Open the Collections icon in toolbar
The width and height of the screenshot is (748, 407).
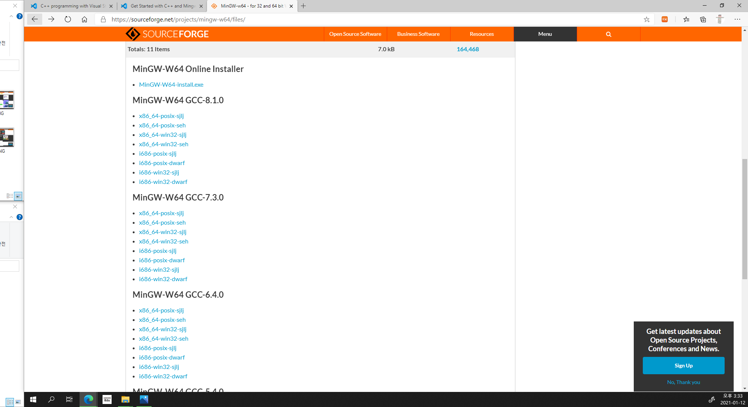coord(703,19)
